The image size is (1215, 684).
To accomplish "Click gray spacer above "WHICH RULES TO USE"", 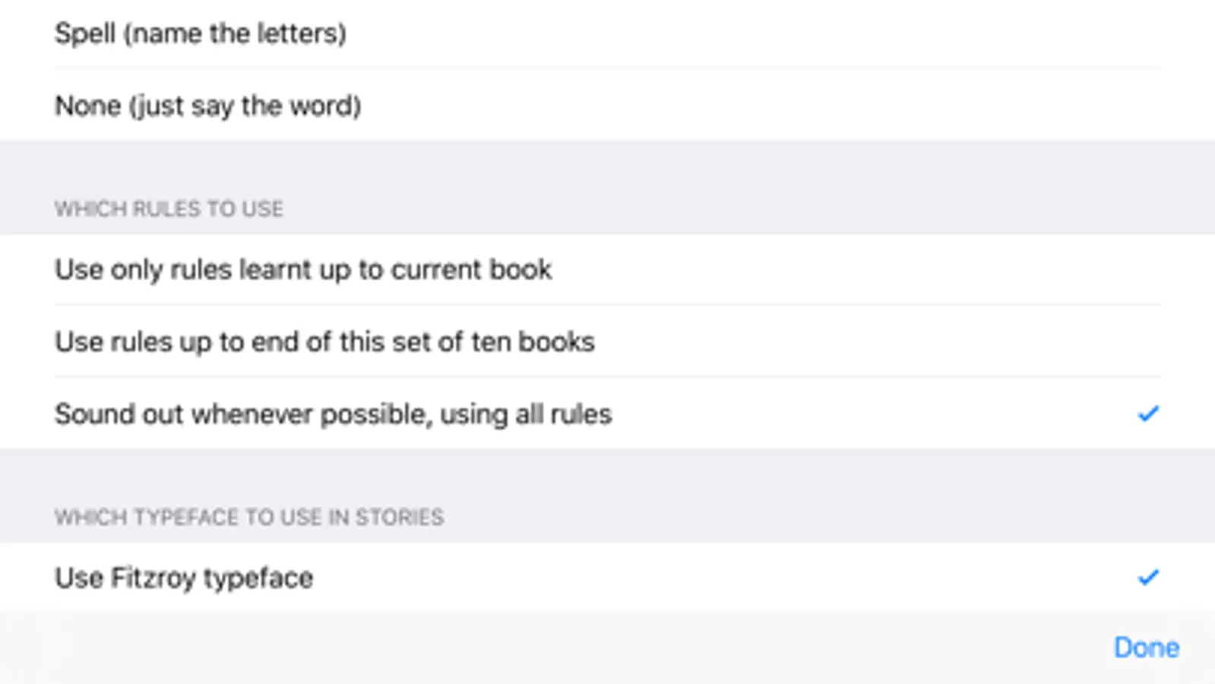I will point(608,163).
